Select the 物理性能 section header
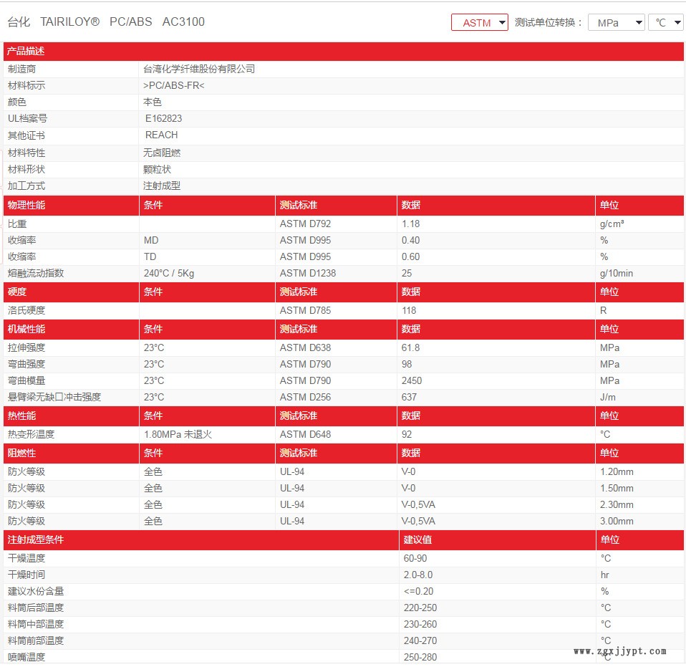Viewport: 686px width, 667px height. pyautogui.click(x=26, y=206)
